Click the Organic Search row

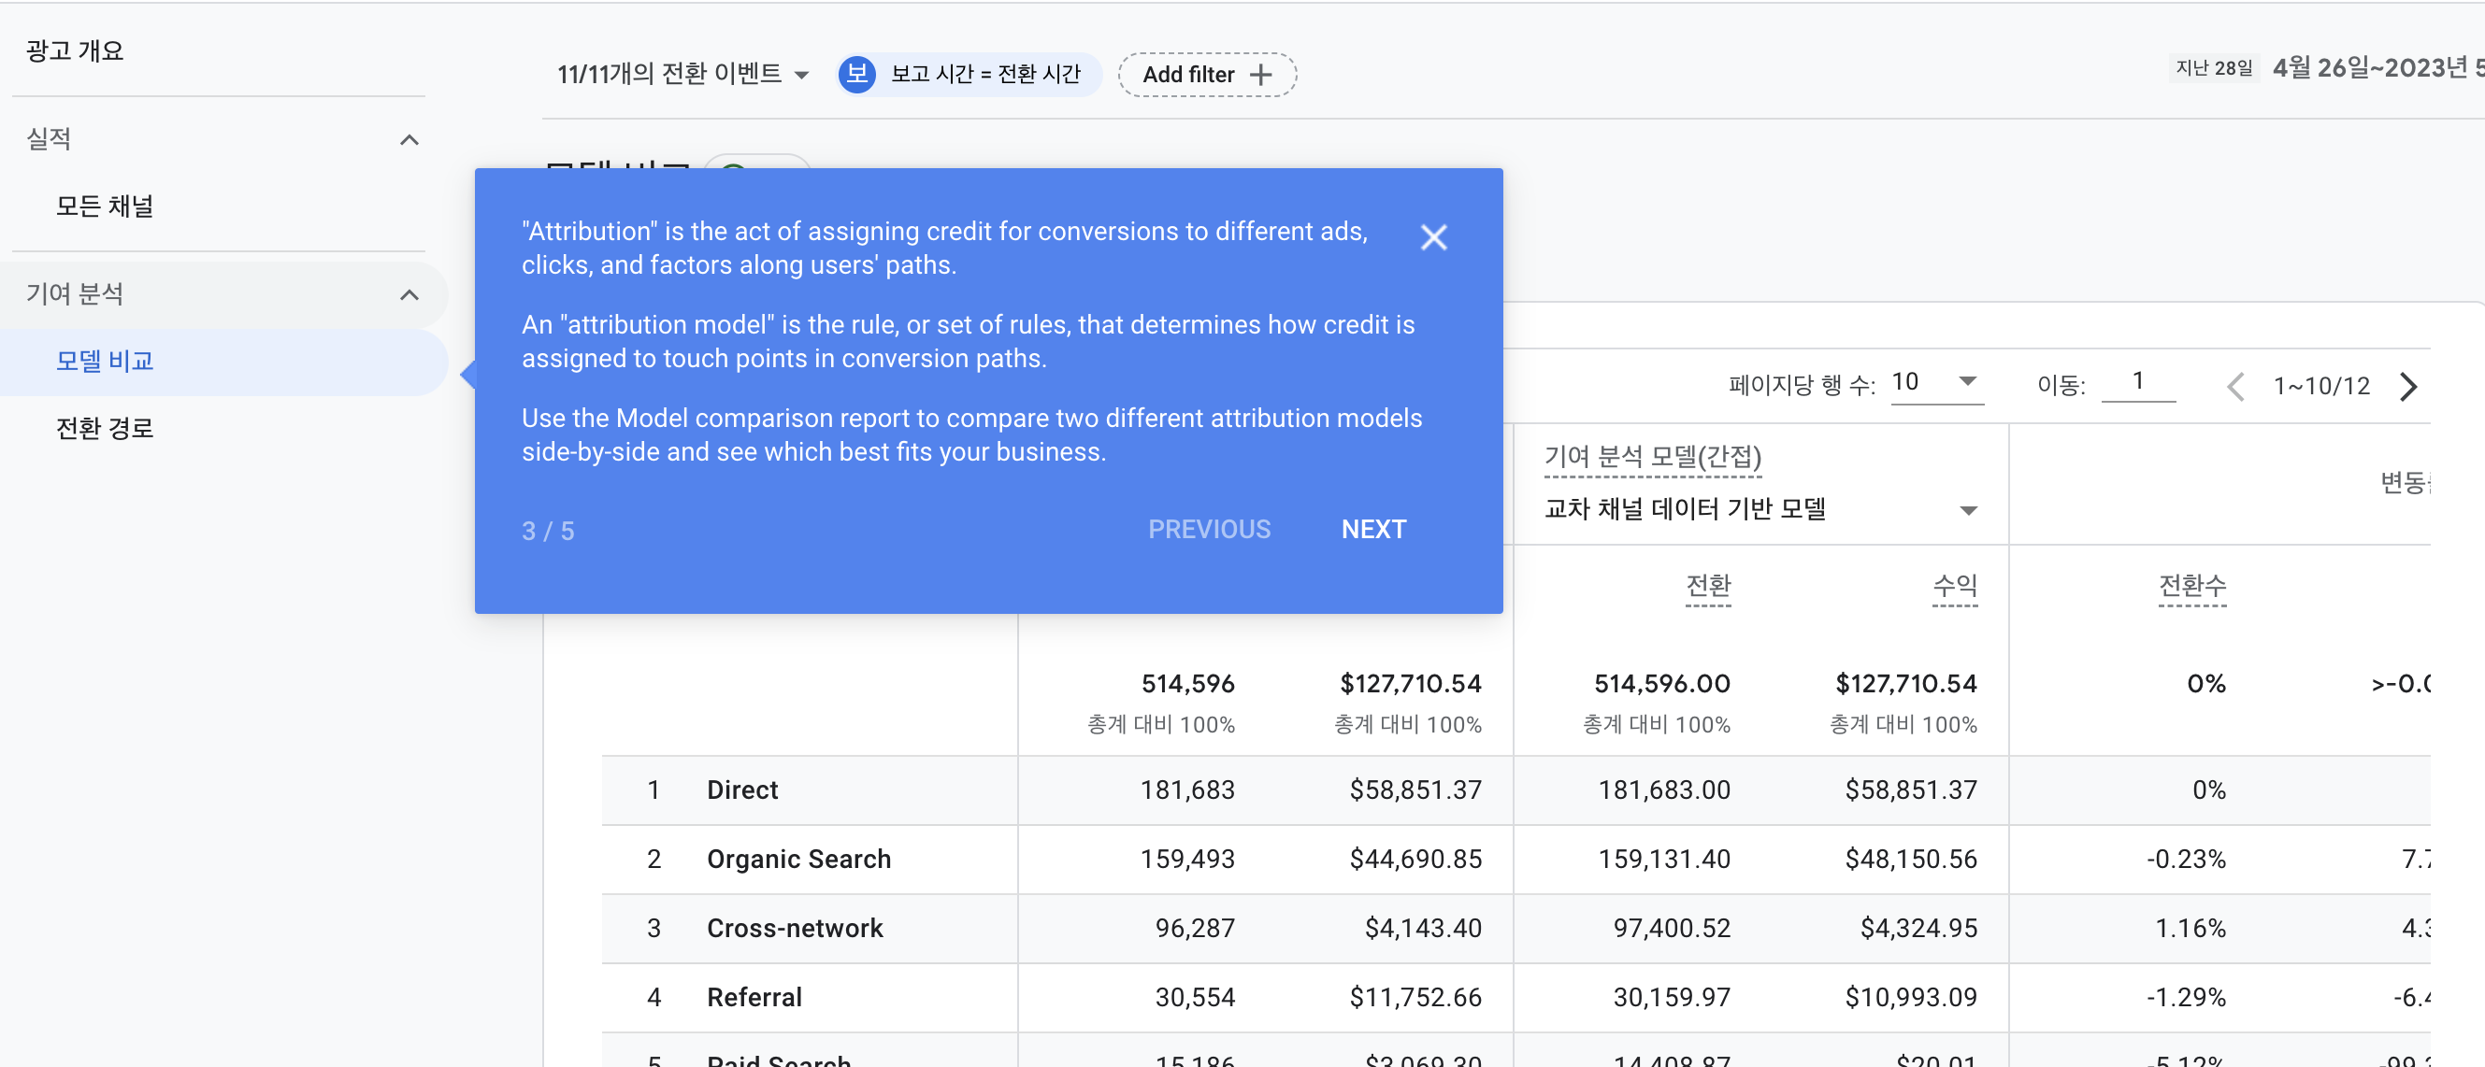point(797,859)
